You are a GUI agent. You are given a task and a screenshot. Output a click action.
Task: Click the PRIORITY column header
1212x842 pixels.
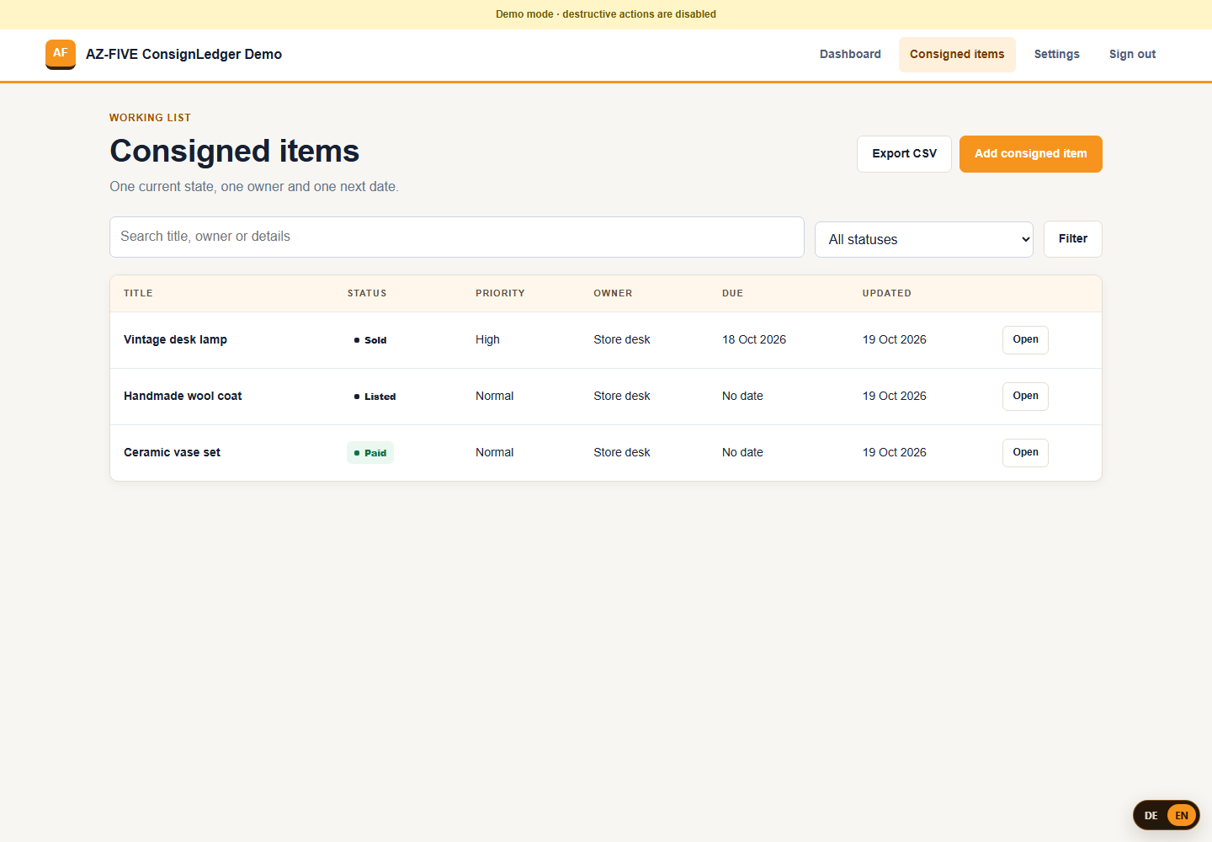(x=500, y=293)
